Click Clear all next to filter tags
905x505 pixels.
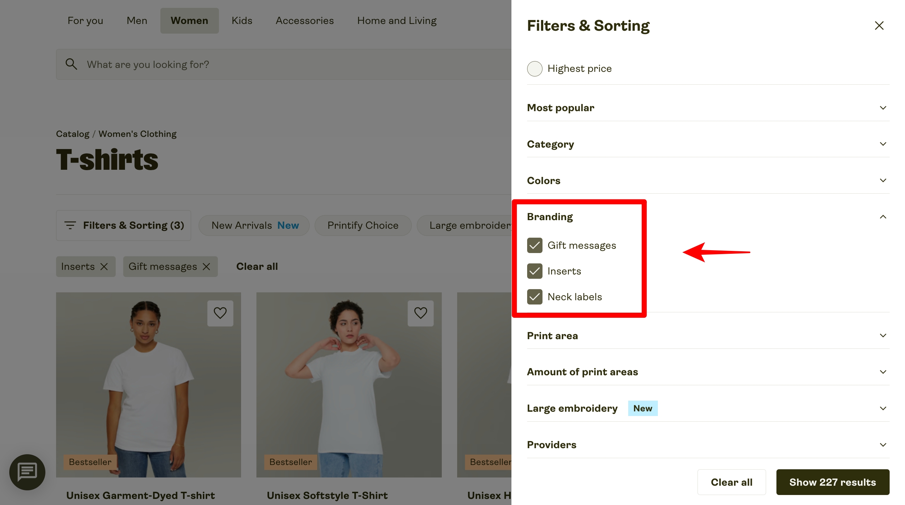[x=257, y=267]
